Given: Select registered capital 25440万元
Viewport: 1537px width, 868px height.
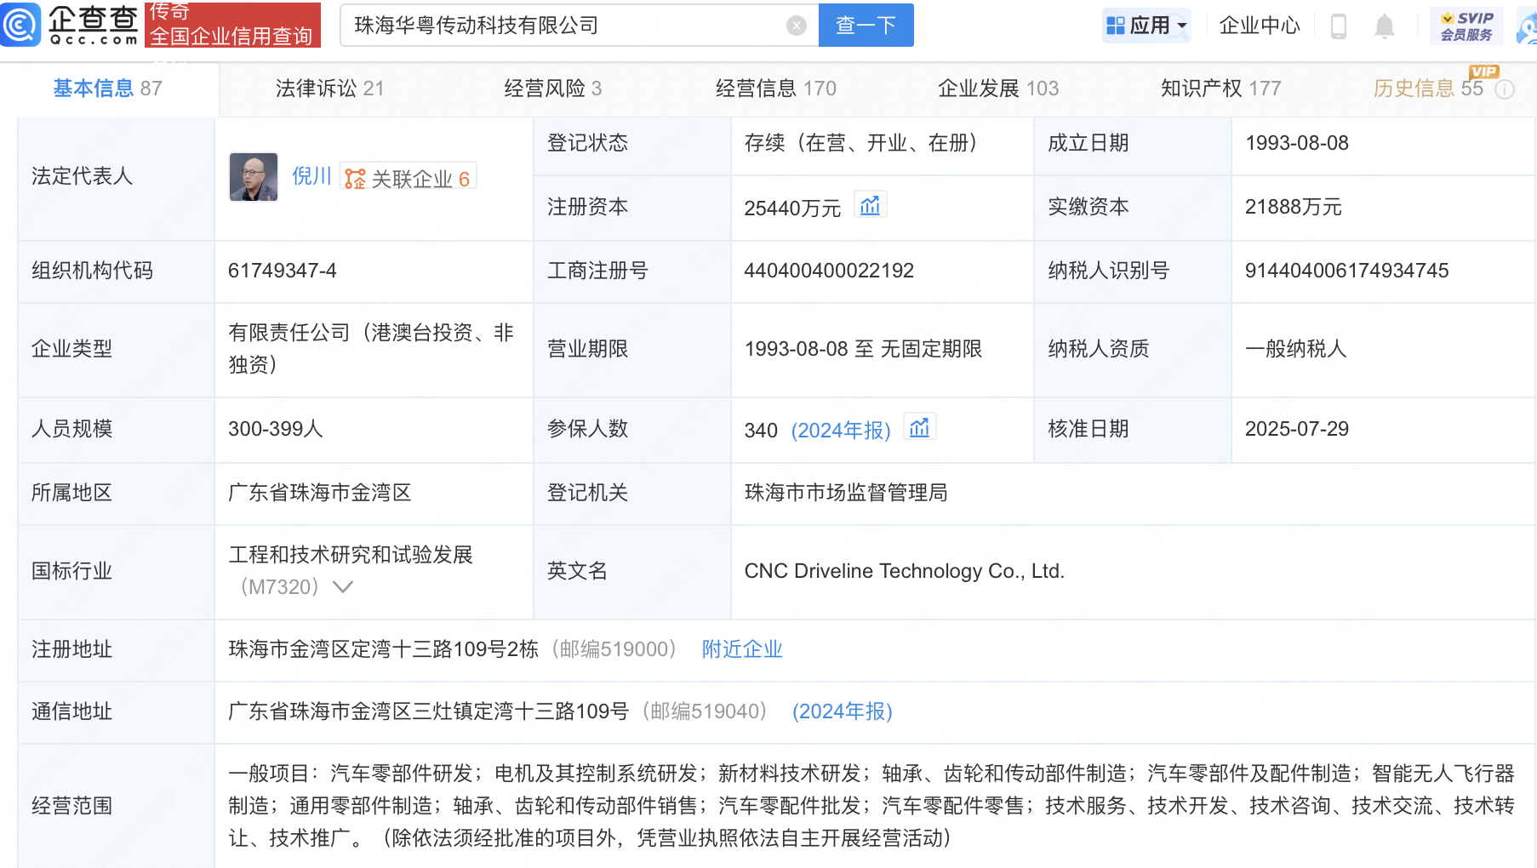Looking at the screenshot, I should click(792, 208).
